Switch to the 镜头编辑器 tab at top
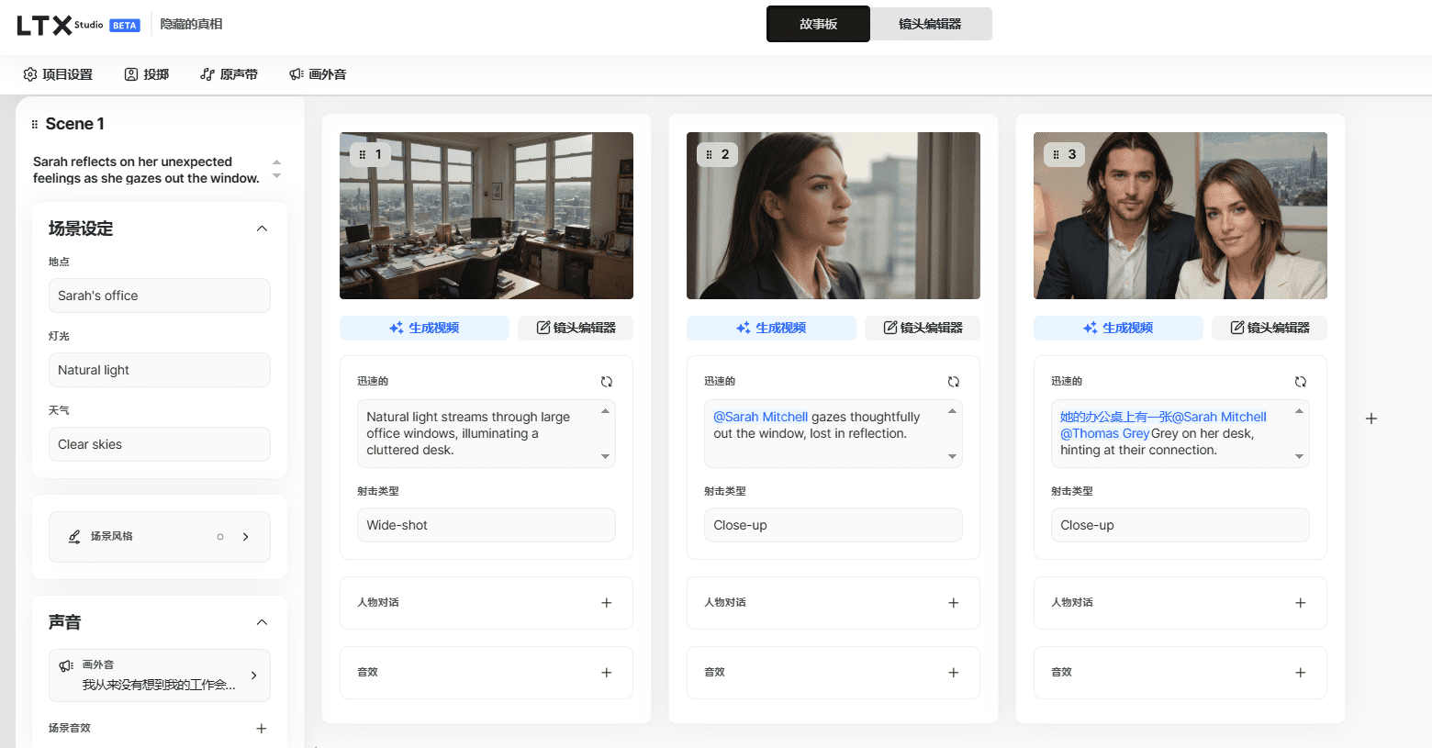 pyautogui.click(x=930, y=25)
